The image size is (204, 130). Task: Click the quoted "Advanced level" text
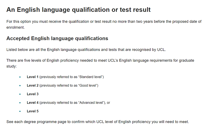pyautogui.click(x=92, y=103)
